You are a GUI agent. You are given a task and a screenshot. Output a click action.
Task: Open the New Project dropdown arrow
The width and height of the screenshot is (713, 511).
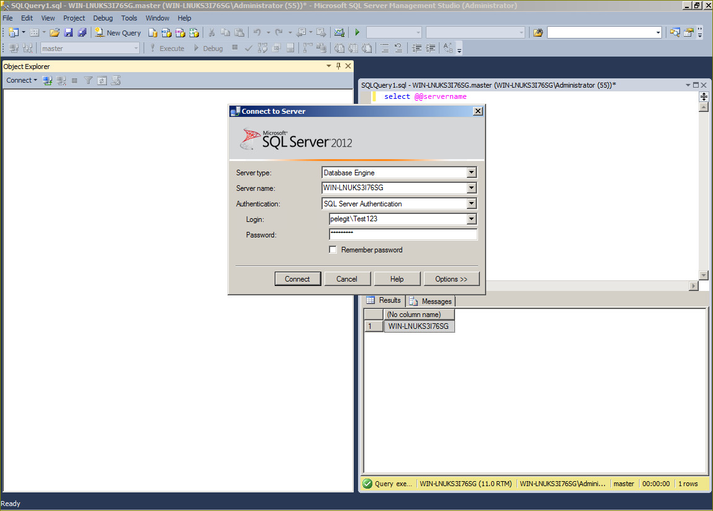(x=23, y=33)
